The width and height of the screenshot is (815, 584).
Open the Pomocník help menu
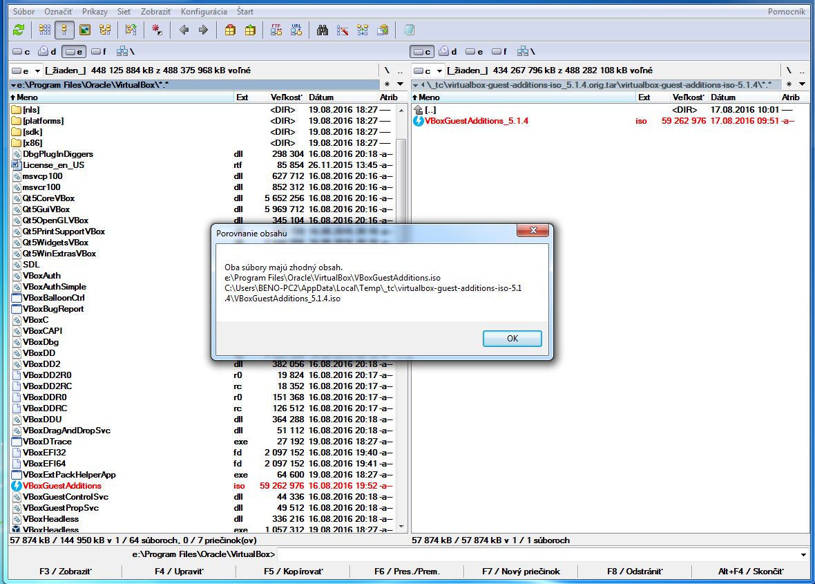(787, 12)
